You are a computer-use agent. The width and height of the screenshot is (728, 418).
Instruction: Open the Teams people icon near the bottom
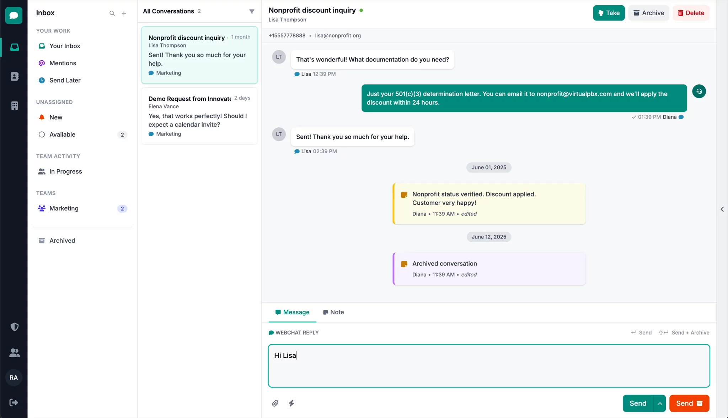[14, 353]
